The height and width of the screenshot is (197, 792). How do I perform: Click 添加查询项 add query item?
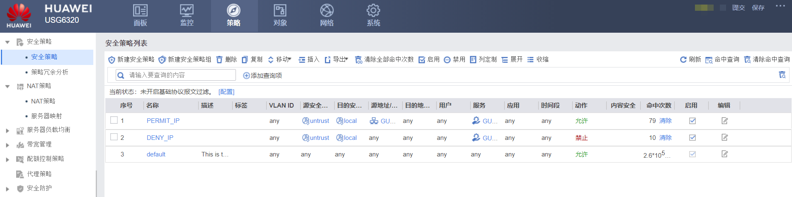[262, 75]
